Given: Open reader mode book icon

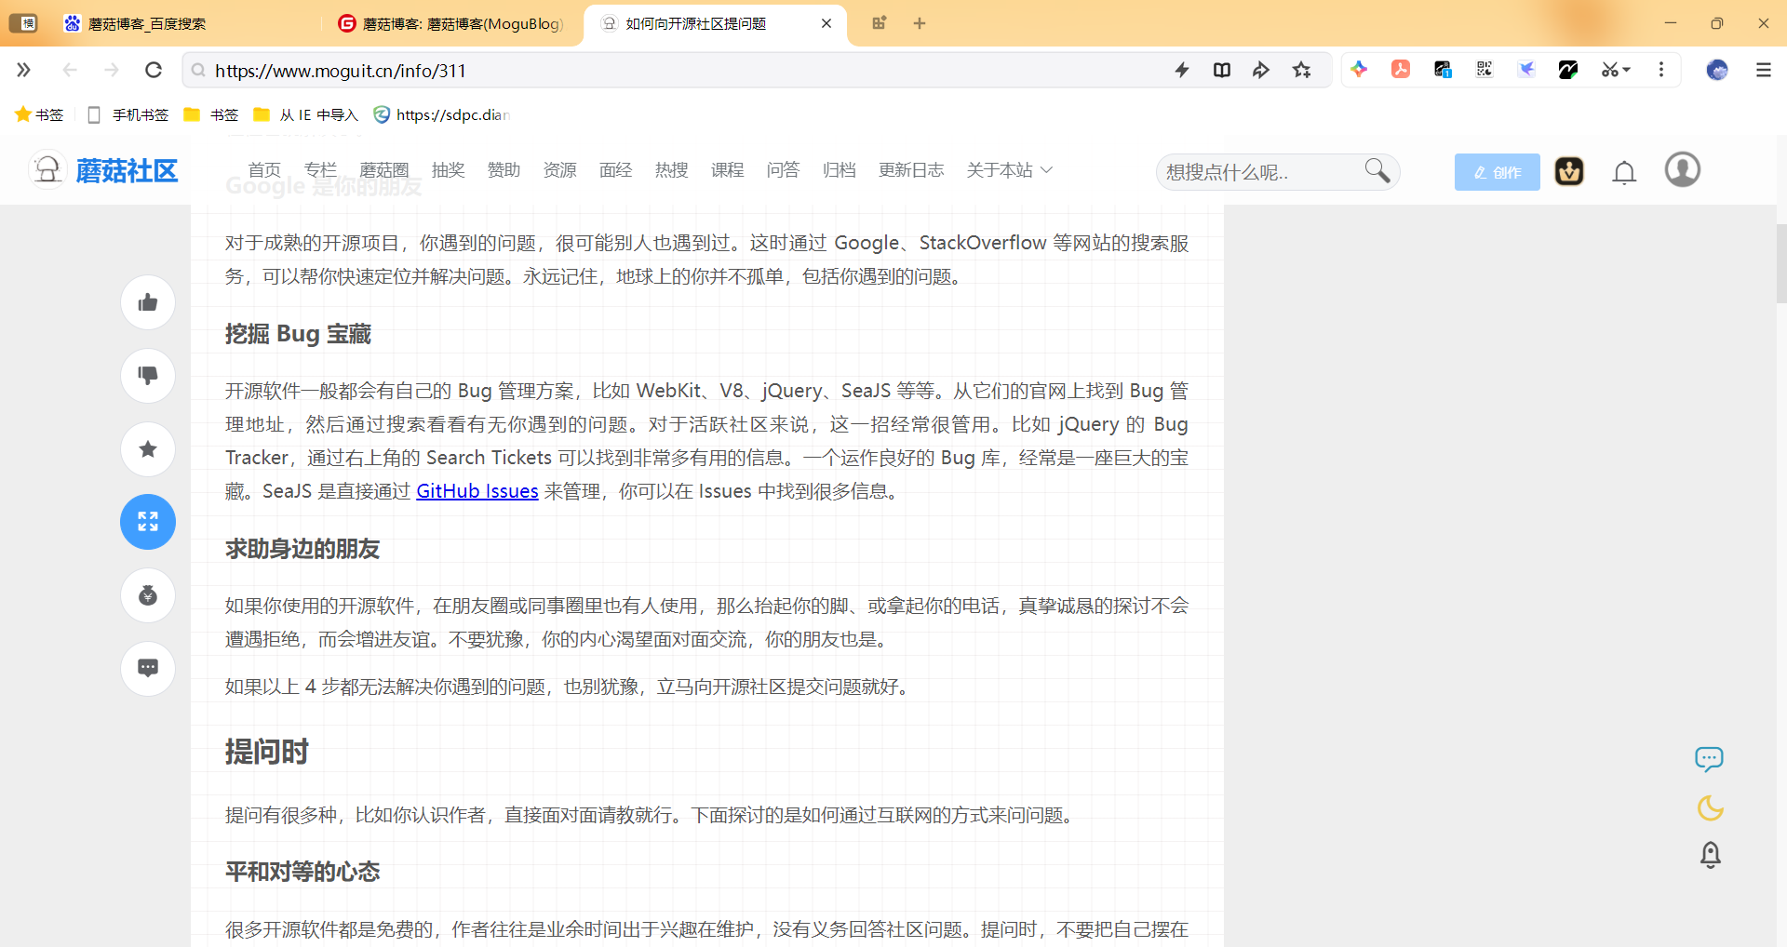Looking at the screenshot, I should point(1222,70).
